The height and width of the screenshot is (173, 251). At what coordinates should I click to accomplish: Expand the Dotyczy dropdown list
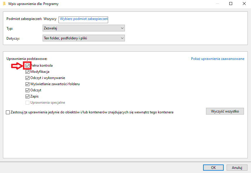tap(83, 38)
